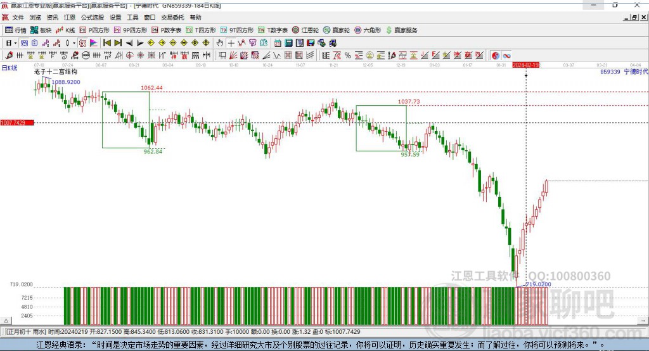Screen dimensions: 649x351
Task: Open the T四方形 tool
Action: (x=201, y=30)
